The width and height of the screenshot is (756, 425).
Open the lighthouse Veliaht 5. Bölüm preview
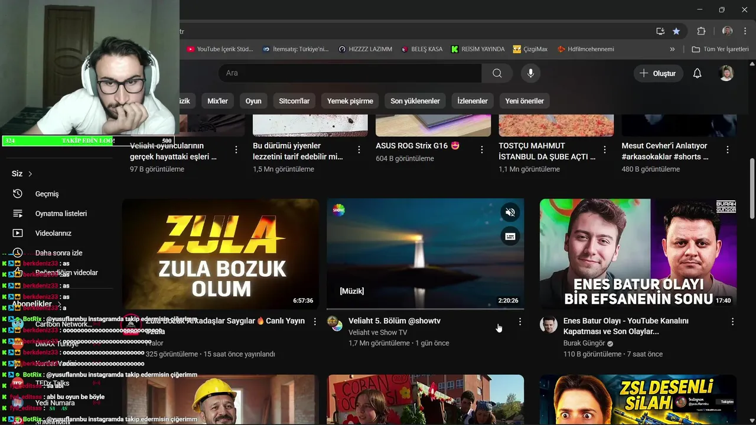tap(425, 254)
